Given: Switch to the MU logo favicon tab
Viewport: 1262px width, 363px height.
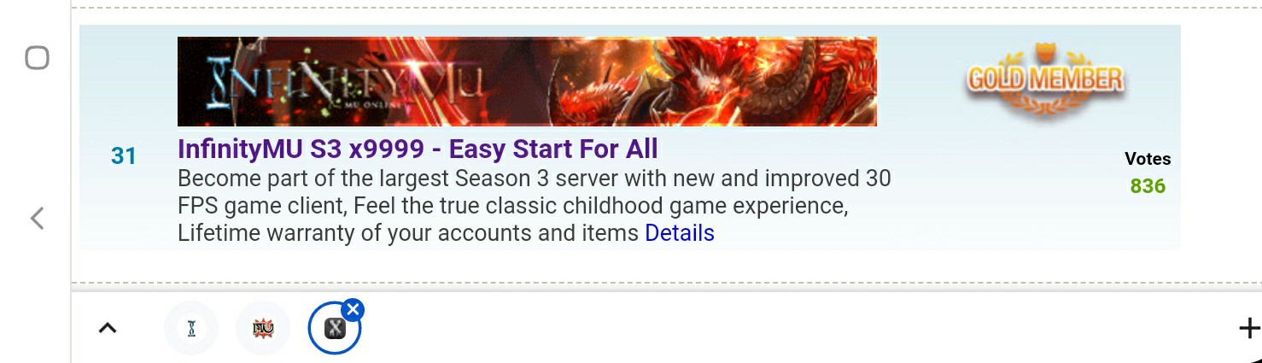Looking at the screenshot, I should click(263, 328).
